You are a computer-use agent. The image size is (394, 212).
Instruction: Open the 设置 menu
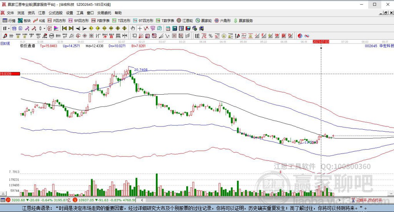(70, 13)
